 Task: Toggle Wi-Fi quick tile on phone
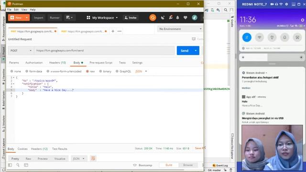click(259, 37)
